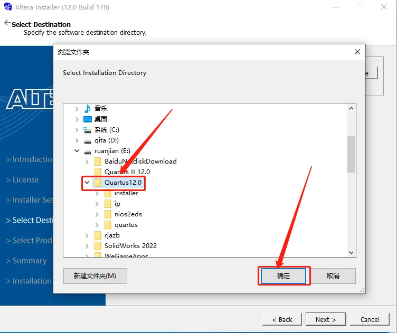The height and width of the screenshot is (333, 397).
Task: Select 系统 (C:) in the folder tree
Action: (107, 130)
